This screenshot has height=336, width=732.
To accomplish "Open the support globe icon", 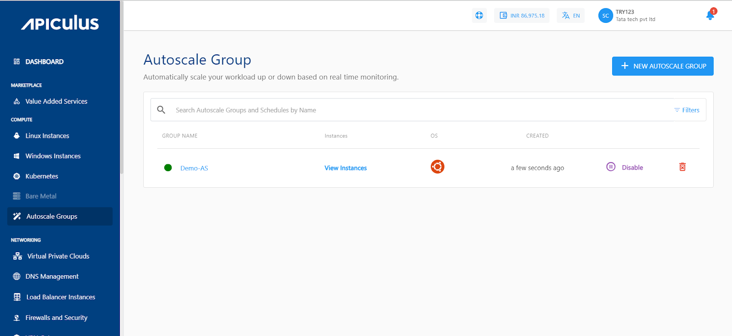I will click(x=479, y=16).
